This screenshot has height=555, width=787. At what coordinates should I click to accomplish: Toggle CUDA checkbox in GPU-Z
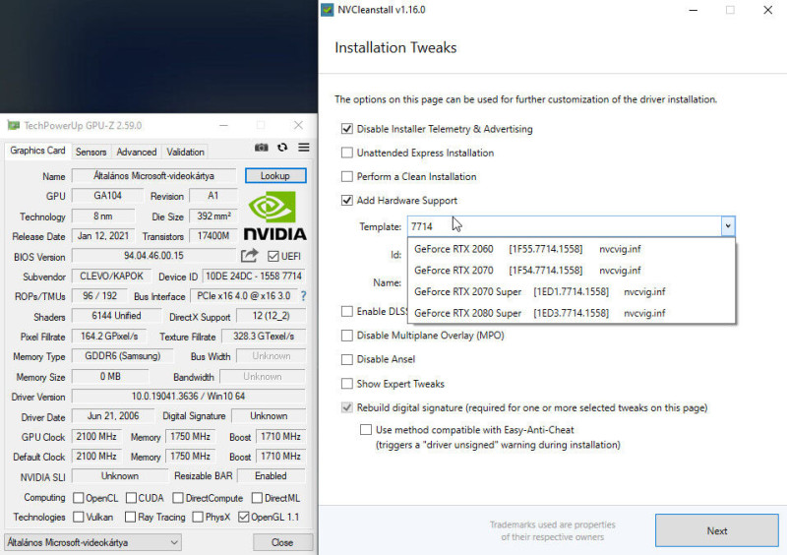pyautogui.click(x=131, y=498)
